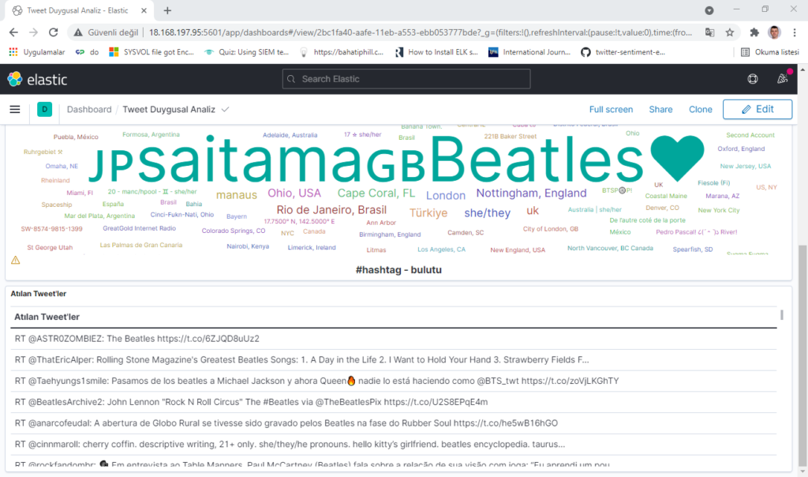The image size is (808, 477).
Task: Select the @ASTR0ZOMBIEZ tweet row
Action: click(394, 339)
